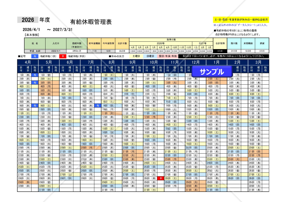
Task: Select the 2月 month header
Action: (238, 62)
